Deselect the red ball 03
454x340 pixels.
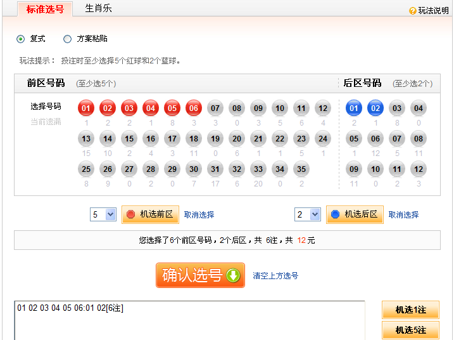129,108
